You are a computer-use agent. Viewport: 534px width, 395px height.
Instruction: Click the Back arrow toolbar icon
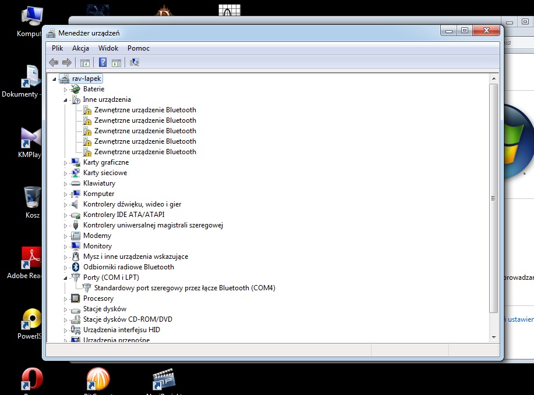point(54,62)
